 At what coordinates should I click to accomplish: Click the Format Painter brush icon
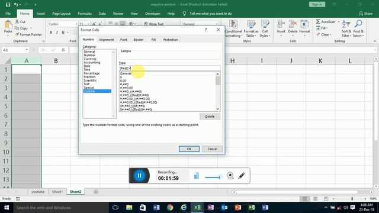pos(17,34)
